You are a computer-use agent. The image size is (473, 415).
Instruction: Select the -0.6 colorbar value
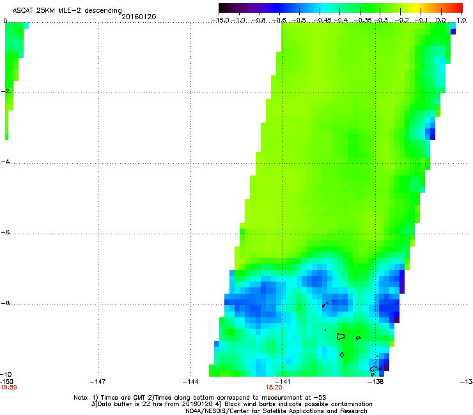pyautogui.click(x=279, y=20)
